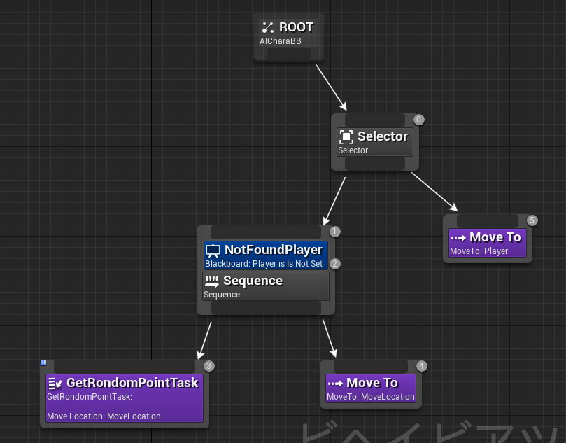This screenshot has height=443, width=566.
Task: Click the "MoveTo: Player" description text
Action: pyautogui.click(x=479, y=251)
